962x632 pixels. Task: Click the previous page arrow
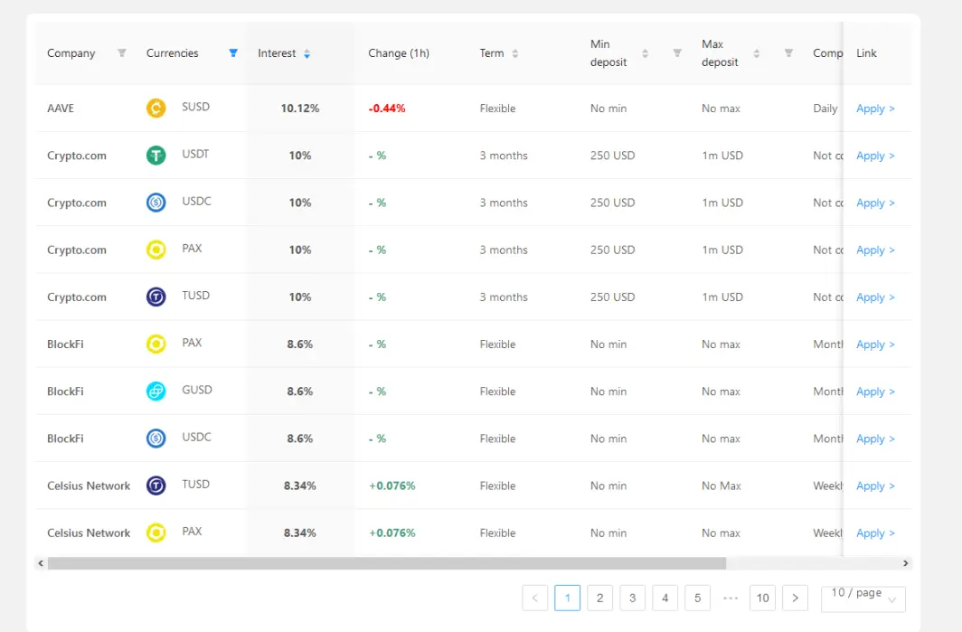click(x=535, y=599)
